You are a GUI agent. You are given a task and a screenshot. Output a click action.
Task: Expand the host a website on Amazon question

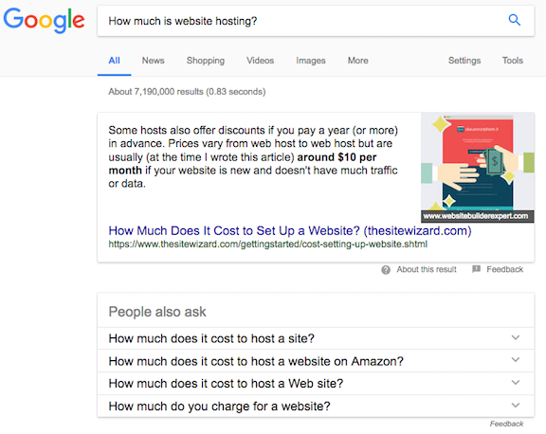pos(316,361)
